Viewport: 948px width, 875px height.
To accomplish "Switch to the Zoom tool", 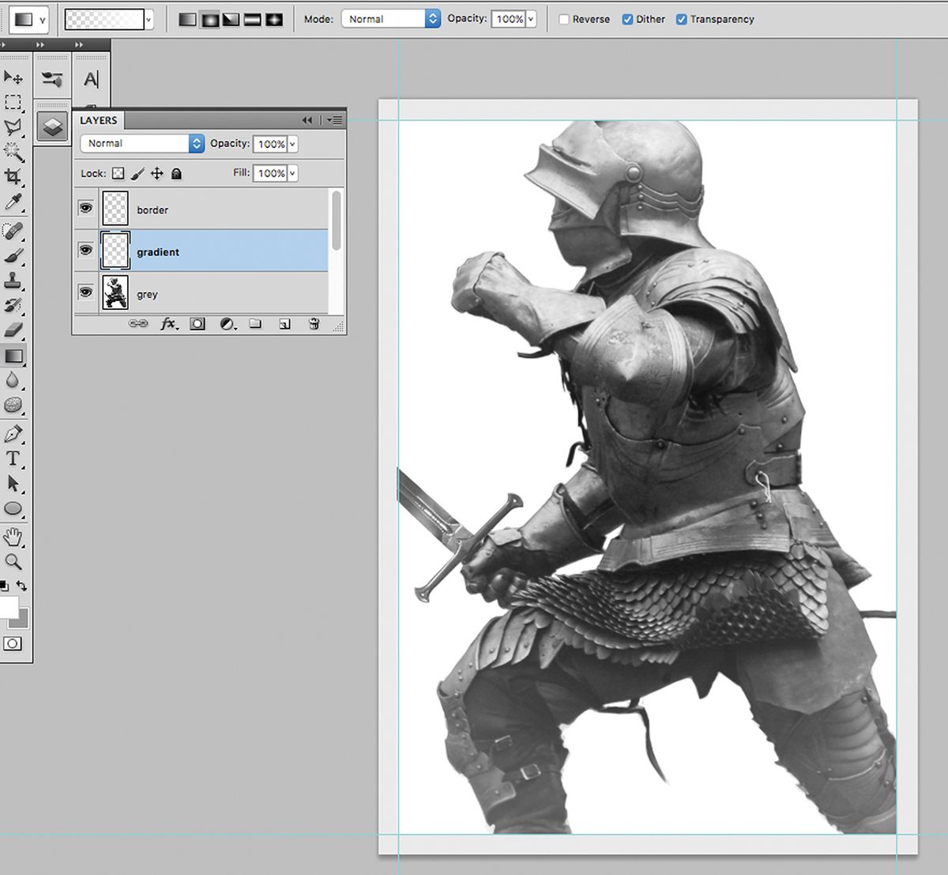I will click(13, 563).
